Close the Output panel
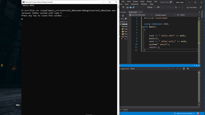 pos(199,66)
